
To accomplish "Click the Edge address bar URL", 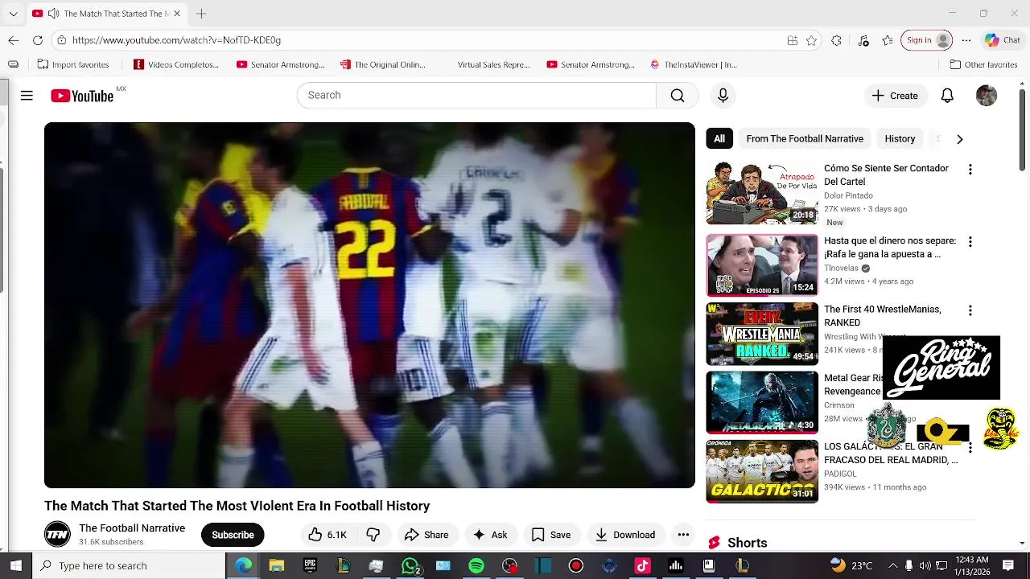I will [176, 40].
